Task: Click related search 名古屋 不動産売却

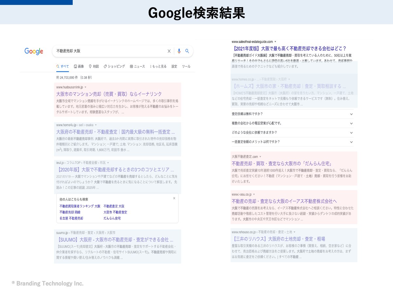Action: tap(71, 218)
